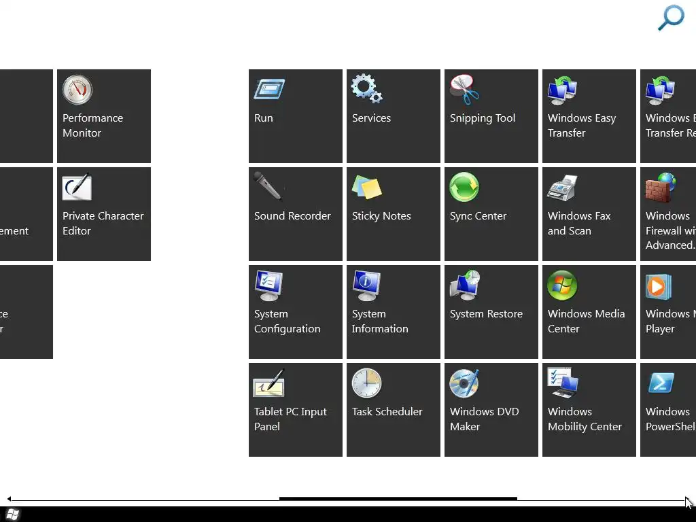Click the "System Configuration" label
696x522 pixels.
[288, 321]
